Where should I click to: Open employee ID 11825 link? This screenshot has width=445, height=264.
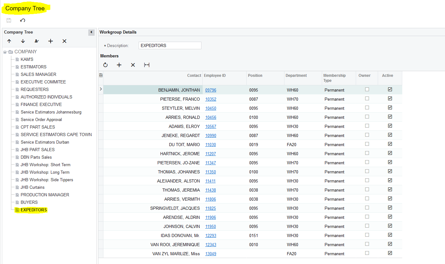tap(211, 208)
